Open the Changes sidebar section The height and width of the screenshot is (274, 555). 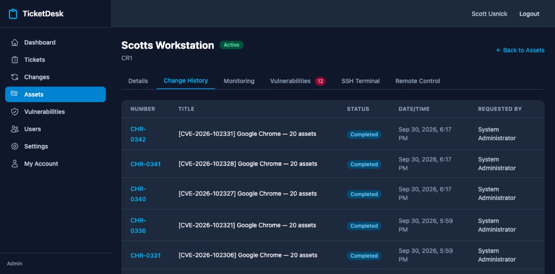(55, 77)
